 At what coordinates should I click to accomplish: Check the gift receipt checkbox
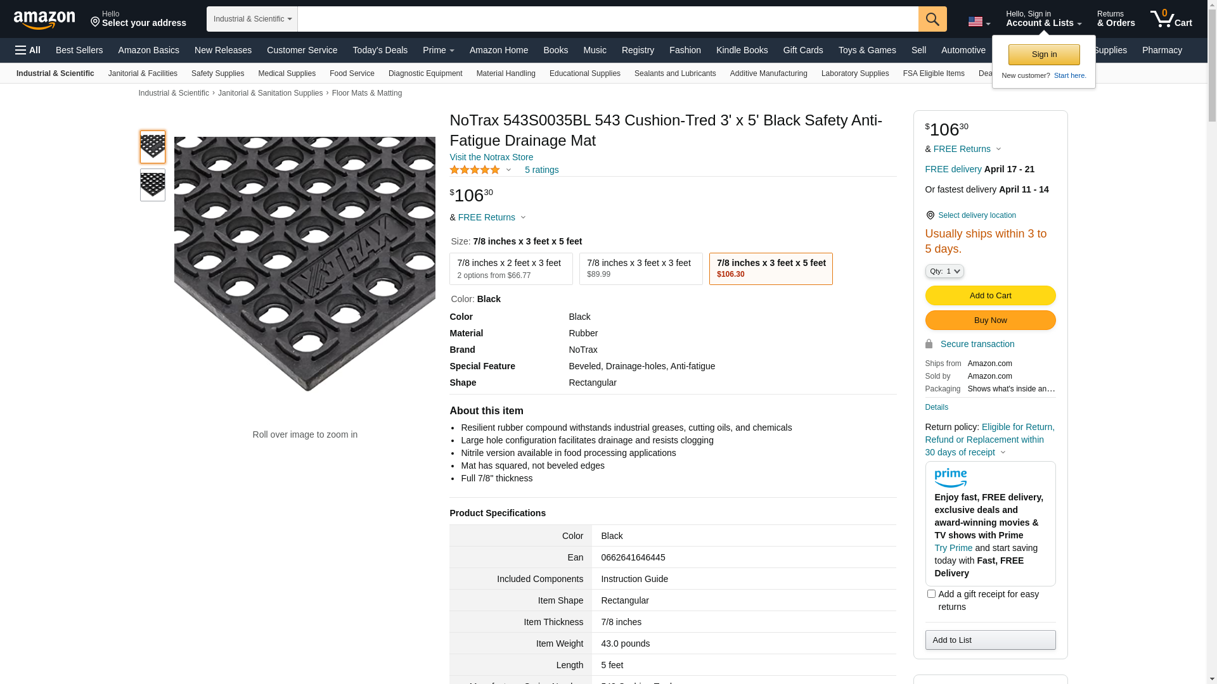pyautogui.click(x=931, y=594)
